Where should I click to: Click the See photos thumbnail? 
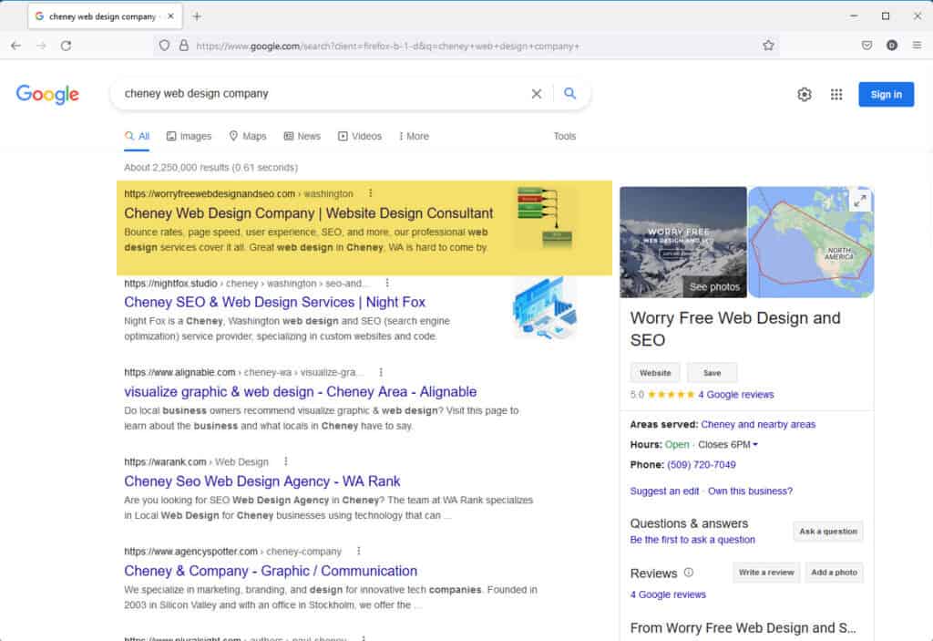click(683, 242)
